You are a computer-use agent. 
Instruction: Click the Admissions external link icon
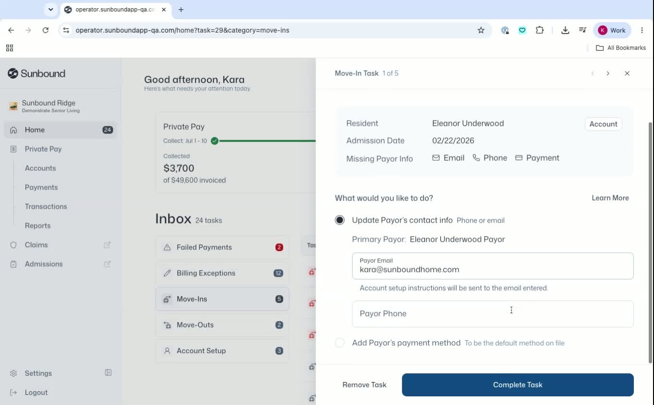coord(107,264)
